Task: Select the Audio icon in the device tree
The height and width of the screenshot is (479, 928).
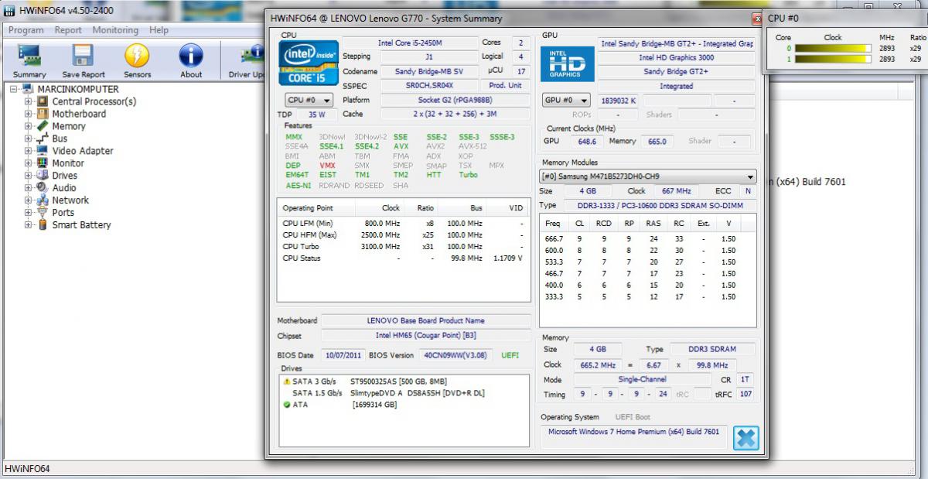Action: (43, 188)
